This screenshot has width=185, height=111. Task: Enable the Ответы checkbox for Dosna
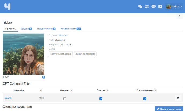click(65, 99)
